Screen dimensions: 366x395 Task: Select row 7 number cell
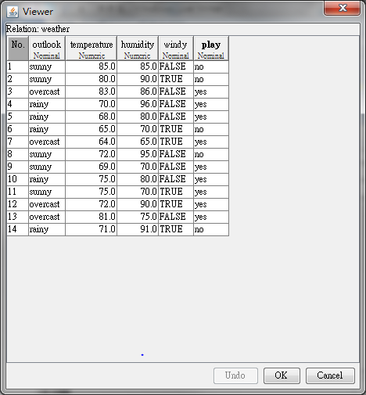point(18,142)
